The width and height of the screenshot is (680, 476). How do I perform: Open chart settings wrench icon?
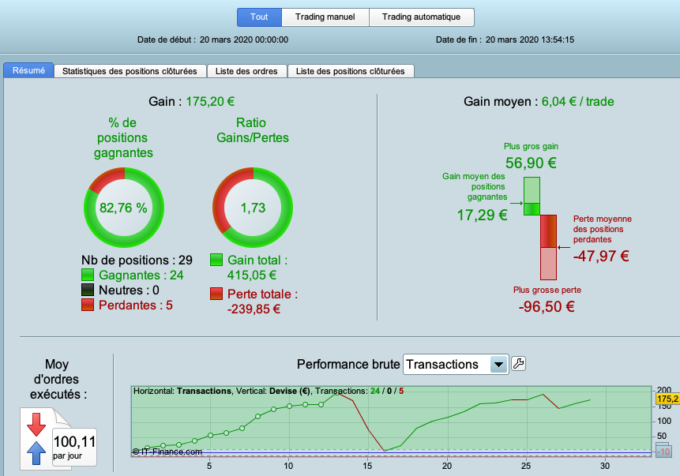[518, 363]
